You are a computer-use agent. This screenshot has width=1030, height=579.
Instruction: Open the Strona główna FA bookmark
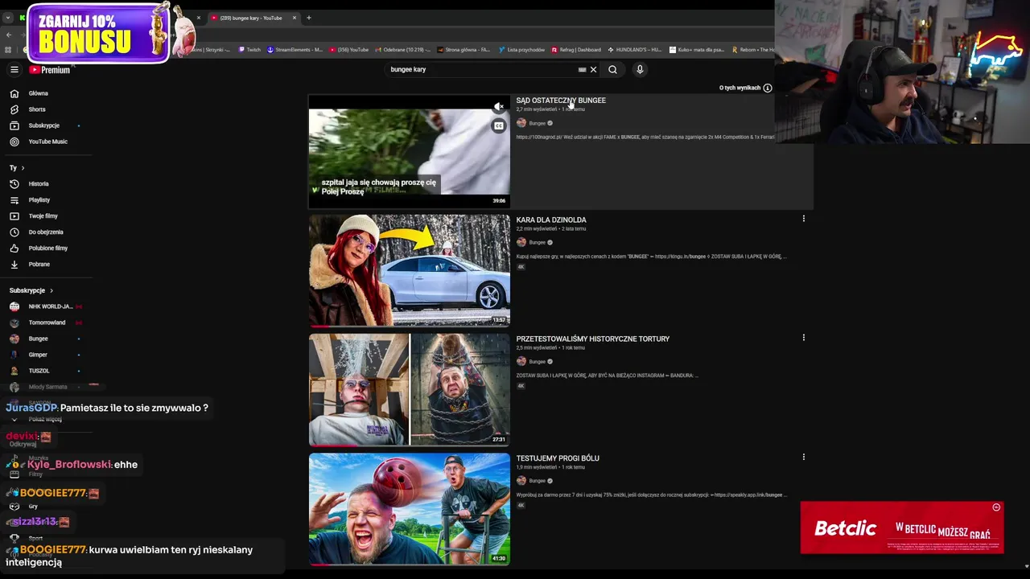(464, 50)
